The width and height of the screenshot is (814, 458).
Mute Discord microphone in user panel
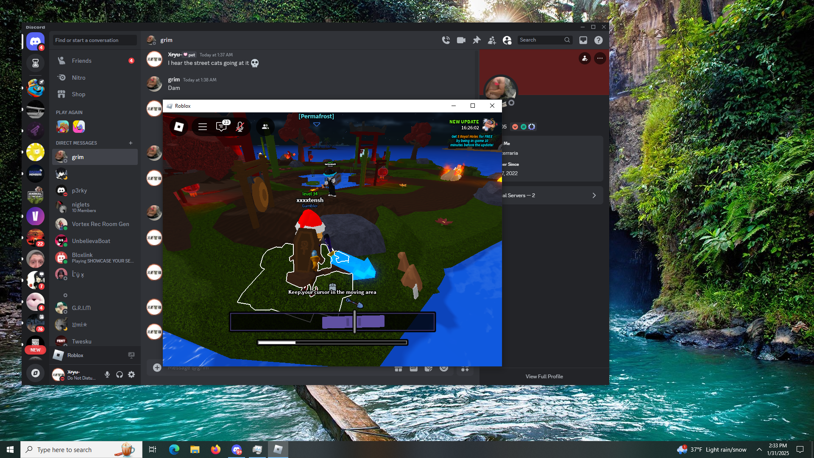(x=107, y=374)
